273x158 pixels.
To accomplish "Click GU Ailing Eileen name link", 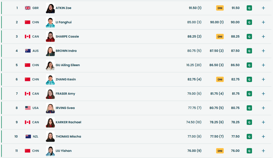I will click(68, 65).
